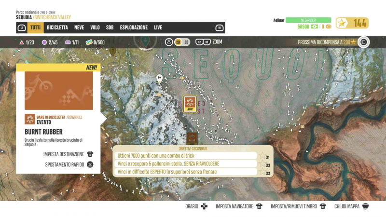Click the BURNT RUBBER event title
The width and height of the screenshot is (386, 217).
[x=43, y=132]
